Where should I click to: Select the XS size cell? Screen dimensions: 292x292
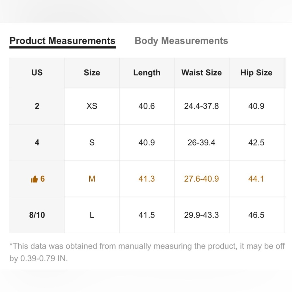[92, 106]
